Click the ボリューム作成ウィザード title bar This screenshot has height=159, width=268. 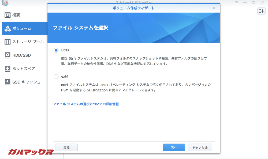click(x=133, y=8)
